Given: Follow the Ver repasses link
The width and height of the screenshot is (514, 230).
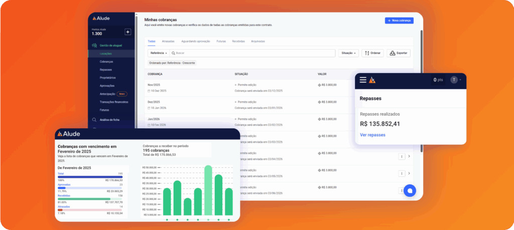Looking at the screenshot, I should [x=372, y=135].
